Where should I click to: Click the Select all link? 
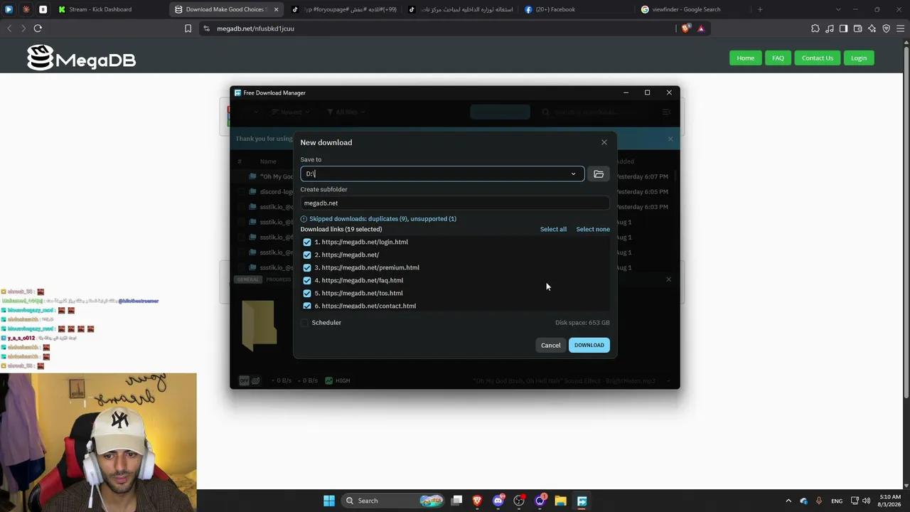(x=553, y=229)
